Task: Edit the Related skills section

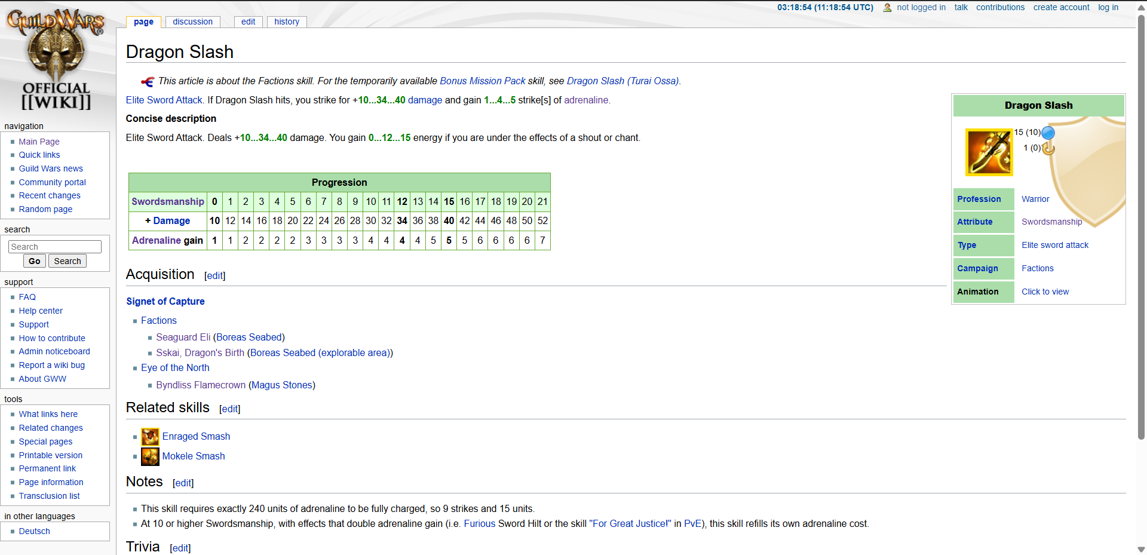Action: coord(230,409)
